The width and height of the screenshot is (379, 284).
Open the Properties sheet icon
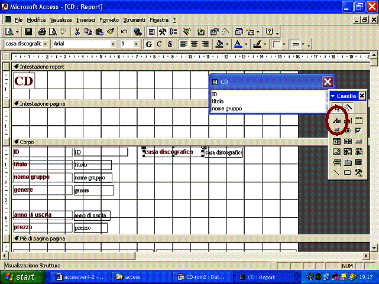coord(215,32)
